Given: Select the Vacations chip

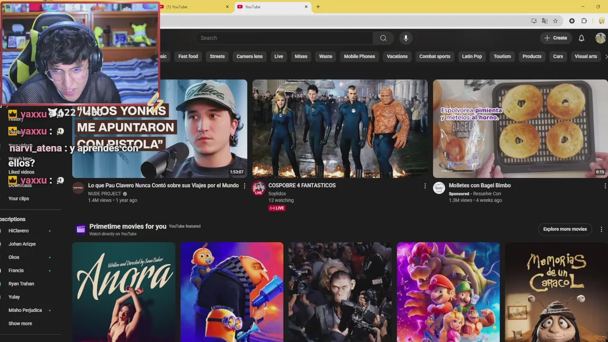Looking at the screenshot, I should pyautogui.click(x=397, y=57).
